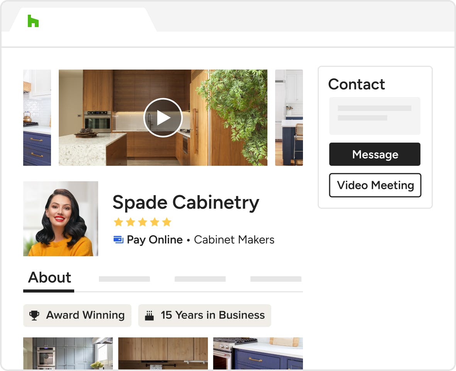Image resolution: width=456 pixels, height=371 pixels.
Task: Open the last placeholder tab
Action: click(276, 279)
